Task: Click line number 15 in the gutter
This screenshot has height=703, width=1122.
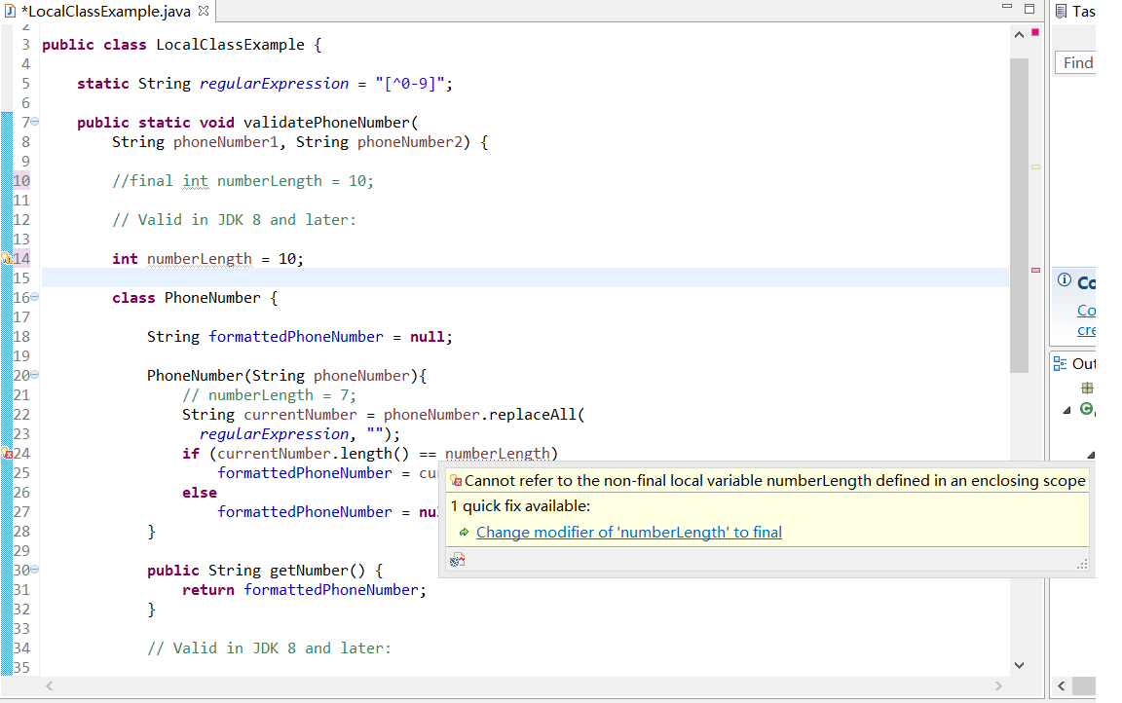Action: 21,277
